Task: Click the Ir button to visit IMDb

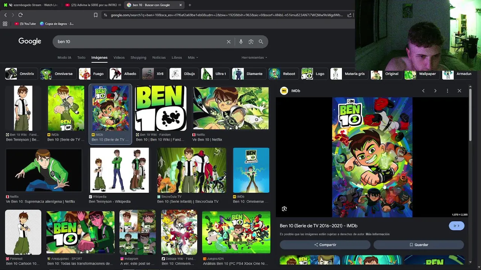Action: point(457,226)
